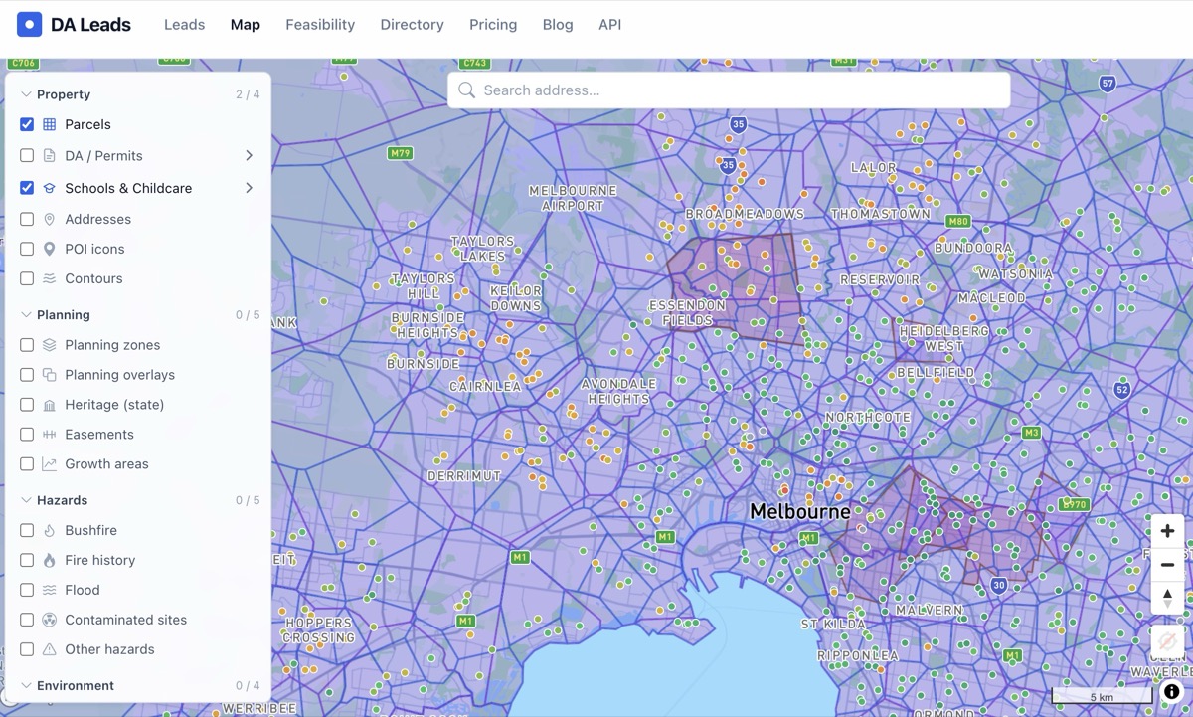Image resolution: width=1193 pixels, height=717 pixels.
Task: Expand Schools & Childcare sub-options arrow
Action: [249, 188]
